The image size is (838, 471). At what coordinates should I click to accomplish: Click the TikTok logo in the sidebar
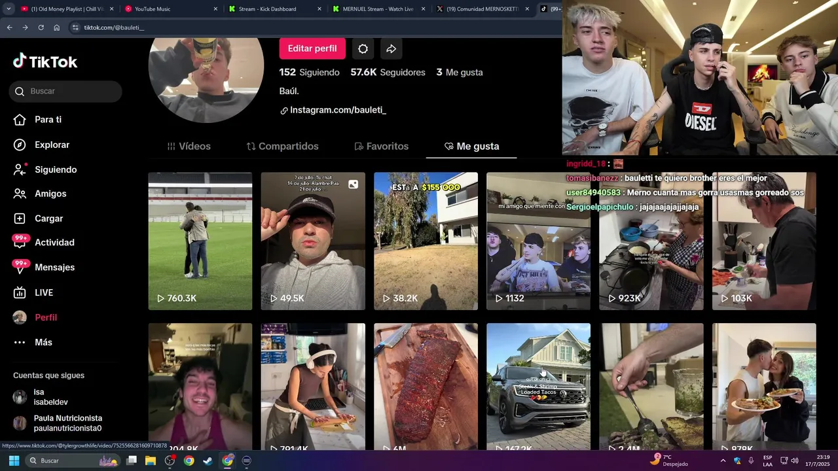[x=45, y=61]
